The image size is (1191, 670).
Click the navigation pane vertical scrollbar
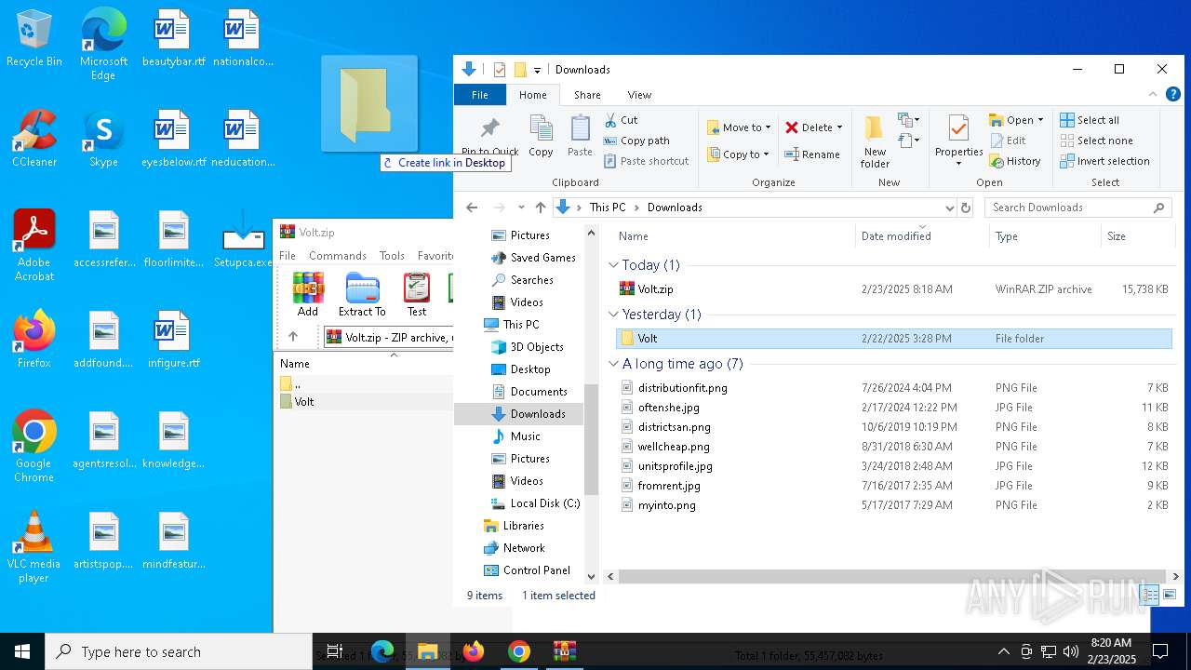[x=591, y=437]
